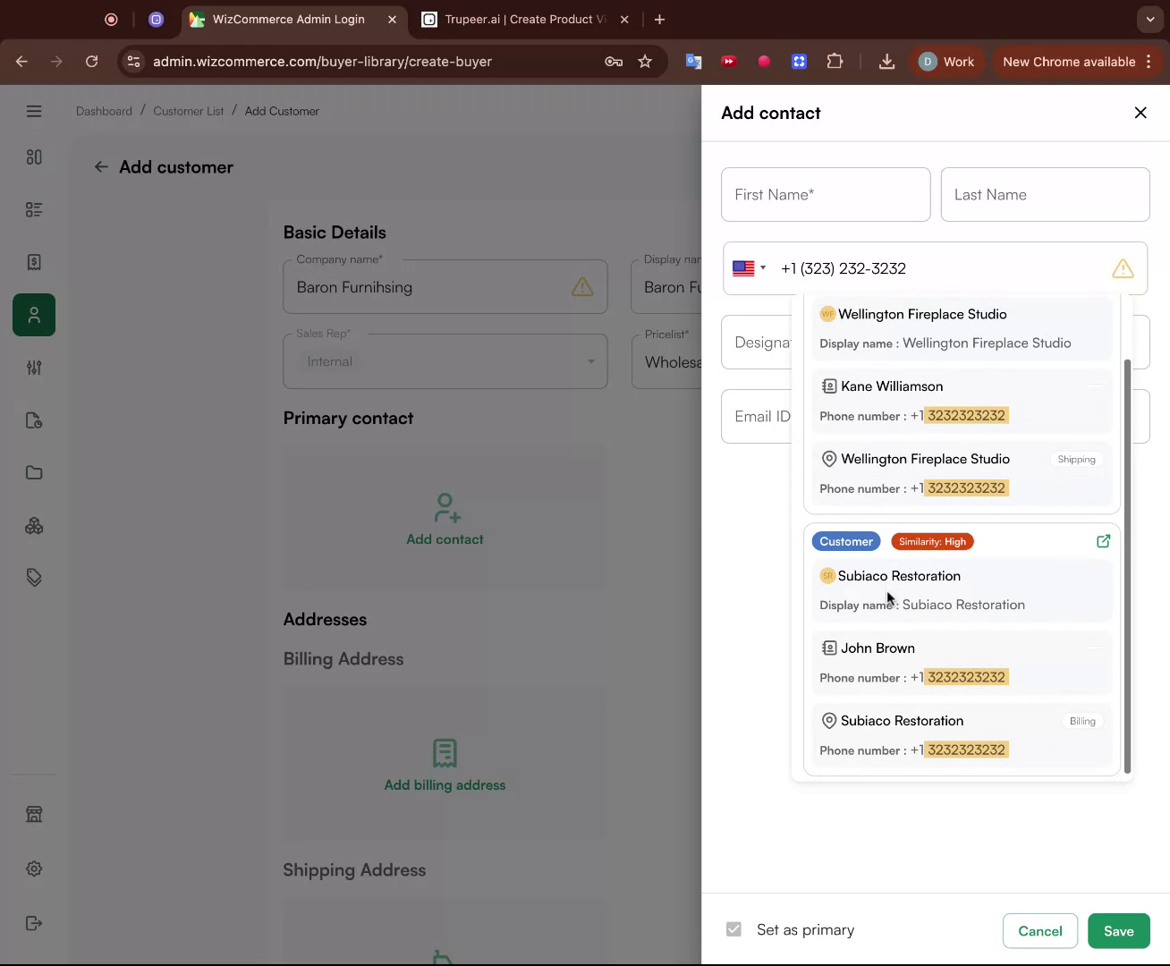Open the price tag icon in the sidebar
The width and height of the screenshot is (1170, 966).
click(34, 578)
